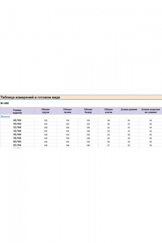Click waist value "134" for size 56/164
This screenshot has height=243, width=162.
pos(68,135)
